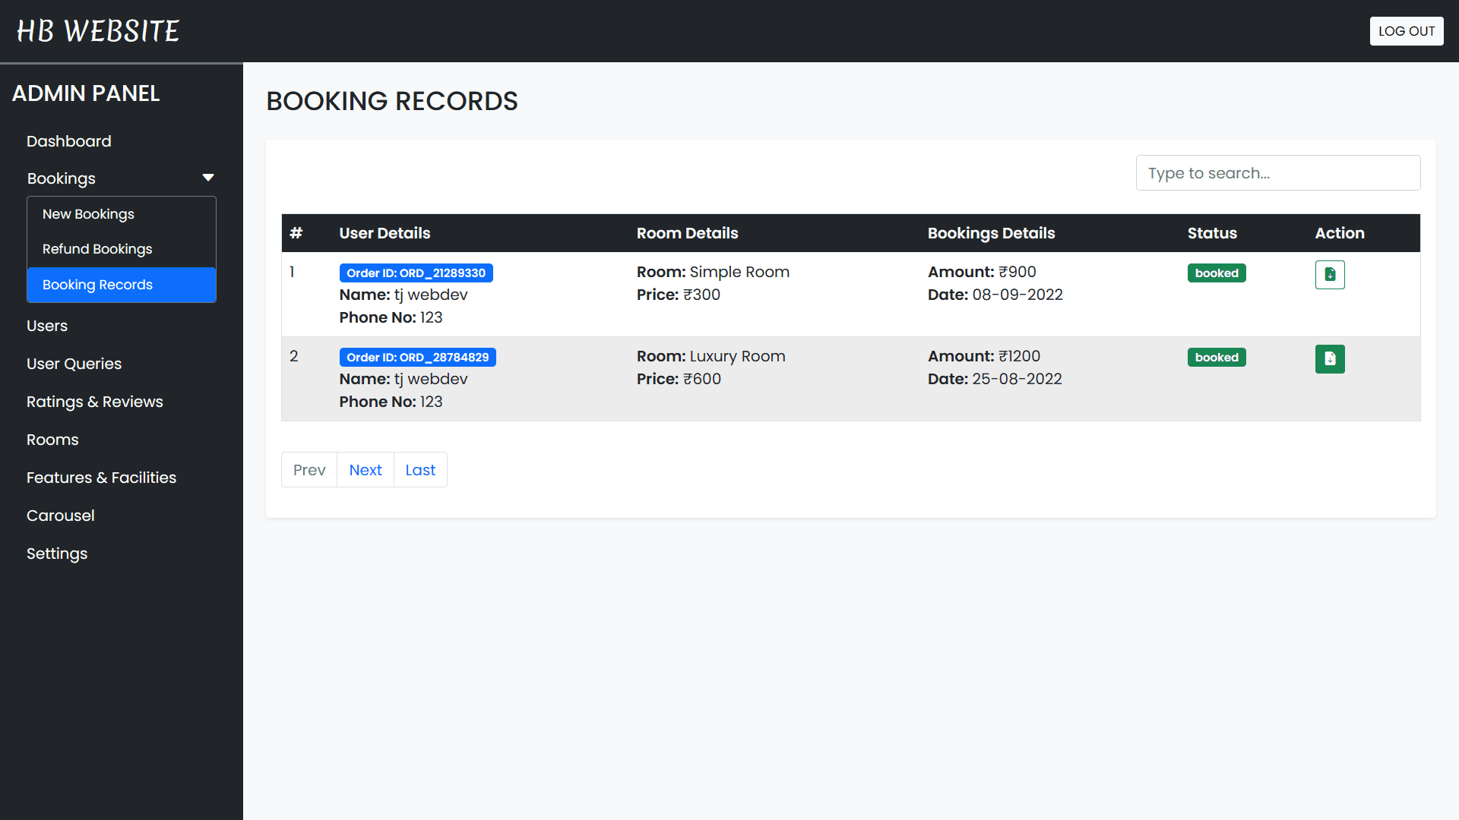This screenshot has height=820, width=1459.
Task: Download invoice for order ORD_21289330
Action: pyautogui.click(x=1330, y=275)
